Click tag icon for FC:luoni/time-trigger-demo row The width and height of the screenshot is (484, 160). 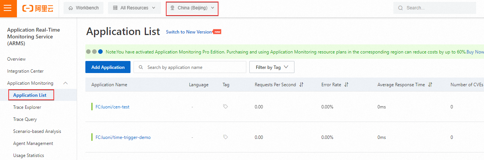[x=225, y=137]
